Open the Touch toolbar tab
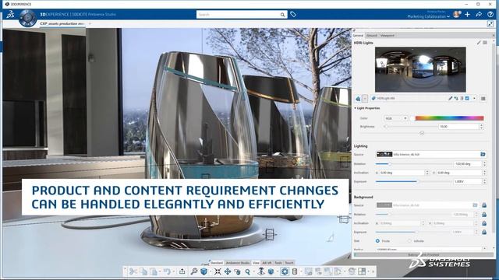This screenshot has width=499, height=280. 289,263
